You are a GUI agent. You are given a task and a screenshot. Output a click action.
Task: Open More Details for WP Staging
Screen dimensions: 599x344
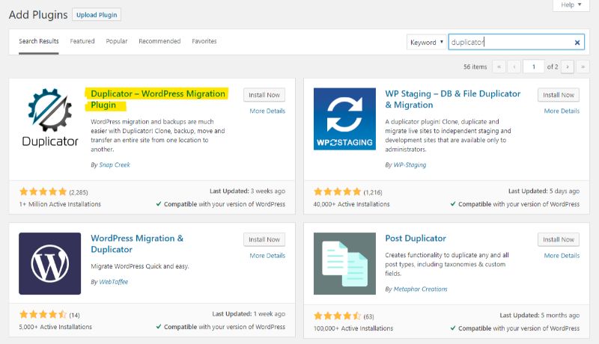tap(562, 111)
